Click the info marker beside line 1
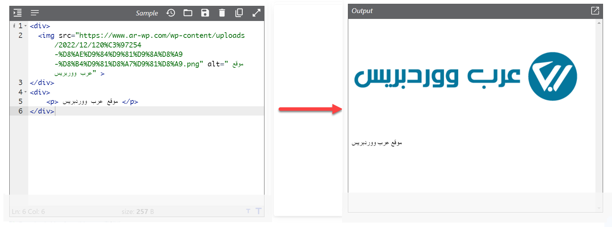612x227 pixels. [14, 26]
